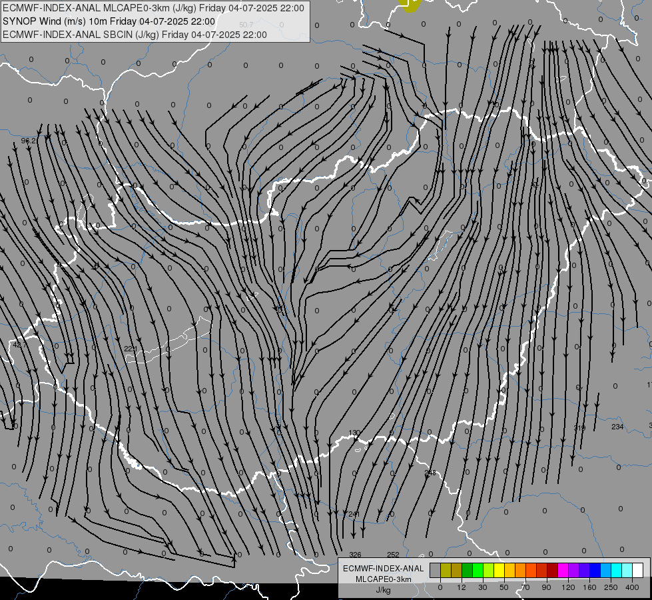Pick the purple legend swatch

pos(574,571)
